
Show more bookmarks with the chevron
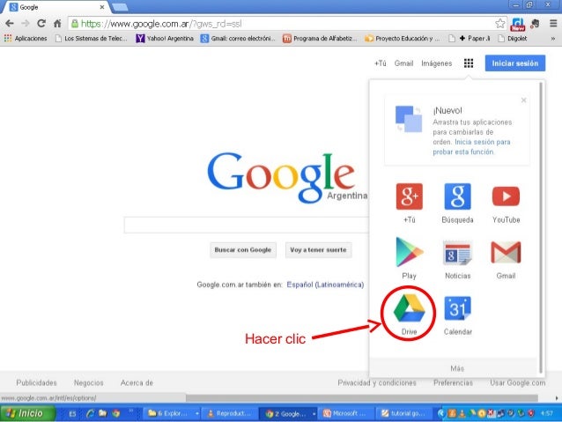coord(553,38)
